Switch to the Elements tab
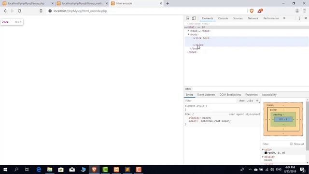This screenshot has width=309, height=174. [207, 18]
